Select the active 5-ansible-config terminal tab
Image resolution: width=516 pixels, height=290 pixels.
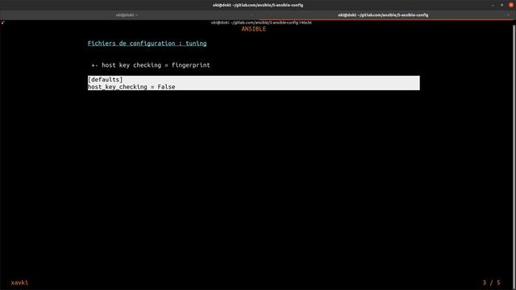383,15
